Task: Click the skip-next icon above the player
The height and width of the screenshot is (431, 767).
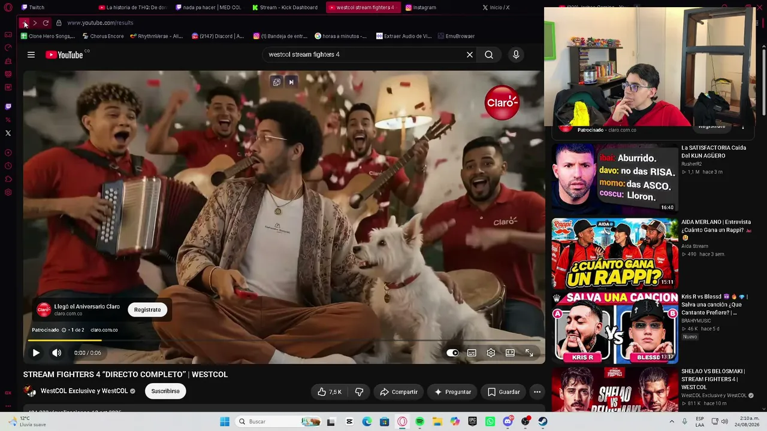Action: pyautogui.click(x=291, y=82)
